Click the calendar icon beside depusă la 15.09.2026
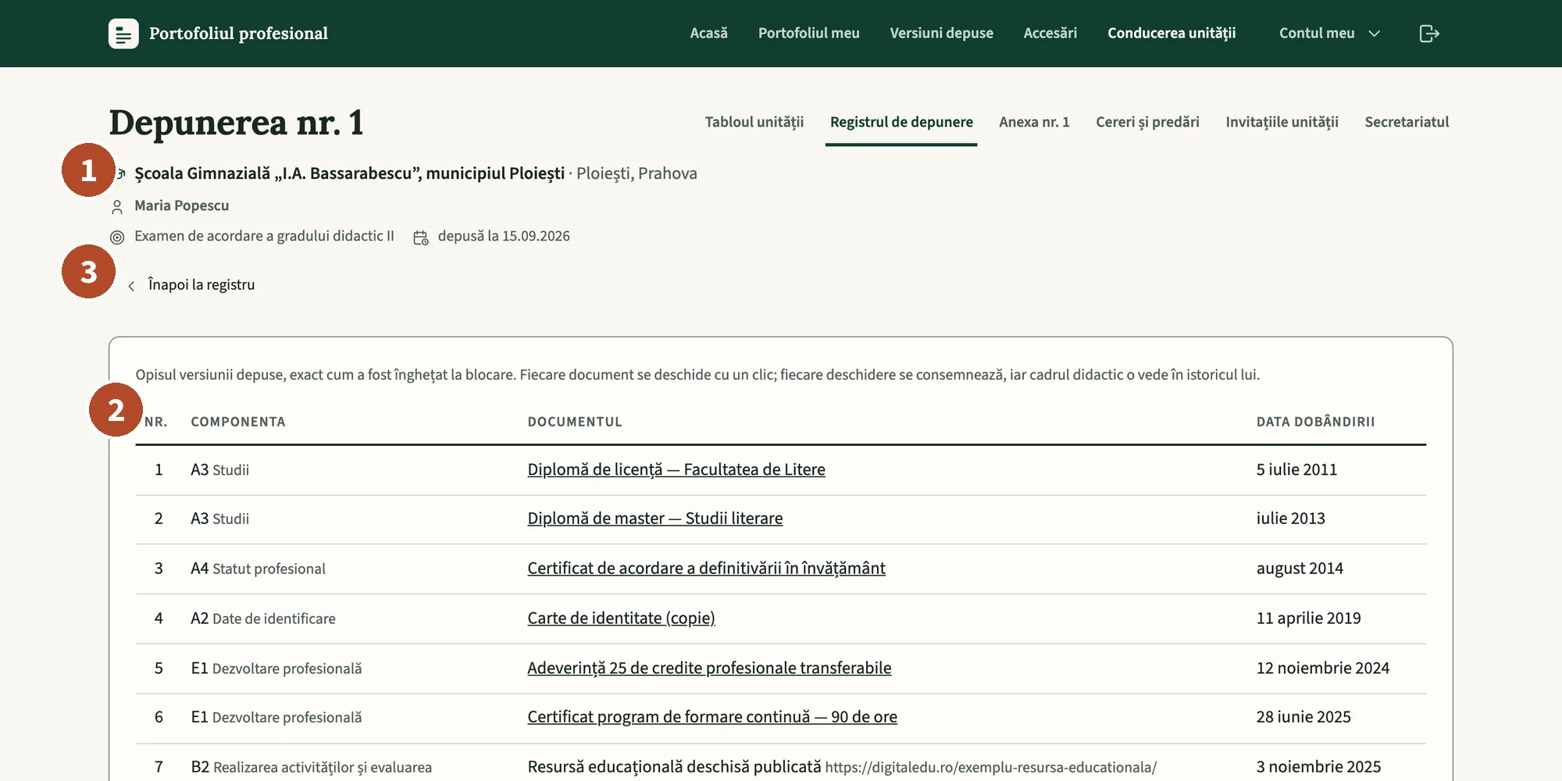The image size is (1562, 781). point(421,237)
